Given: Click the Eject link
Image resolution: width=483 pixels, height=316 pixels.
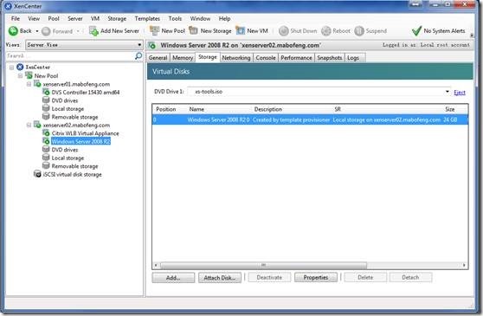Looking at the screenshot, I should [x=460, y=92].
